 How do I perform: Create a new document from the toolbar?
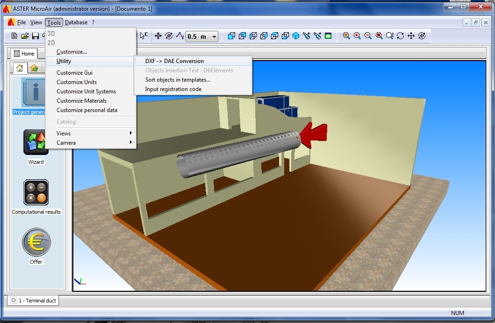point(14,36)
